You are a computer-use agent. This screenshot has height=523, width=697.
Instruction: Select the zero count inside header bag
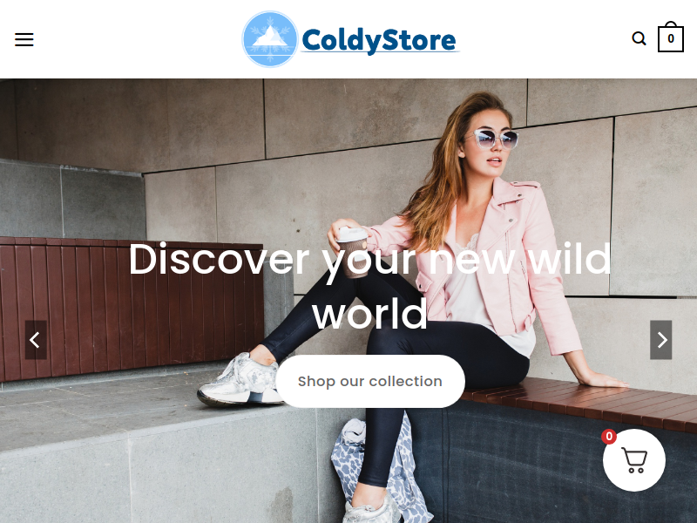671,38
